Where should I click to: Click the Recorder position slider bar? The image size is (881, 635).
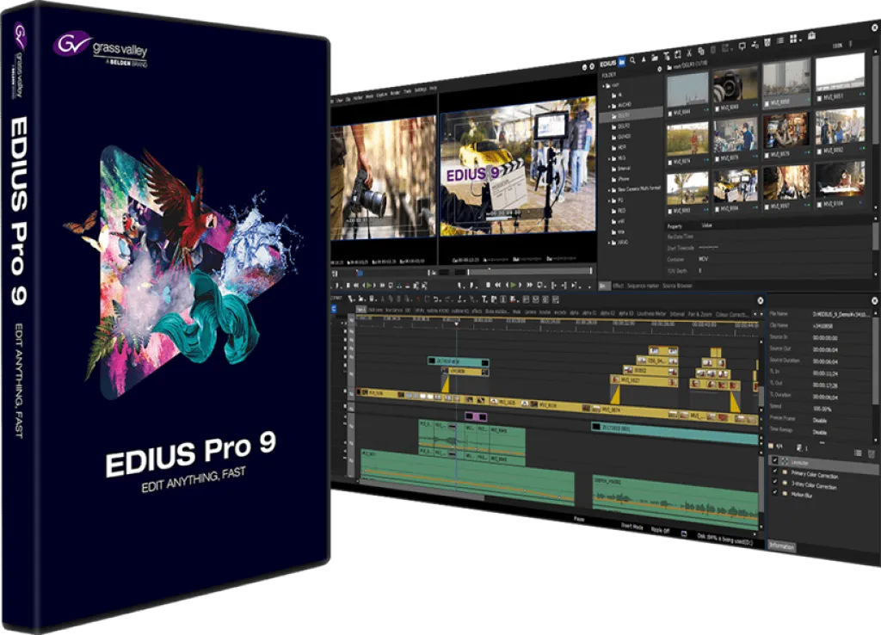(x=530, y=271)
